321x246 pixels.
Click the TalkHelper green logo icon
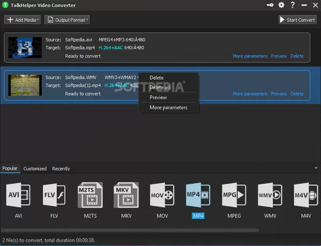[x=5, y=5]
